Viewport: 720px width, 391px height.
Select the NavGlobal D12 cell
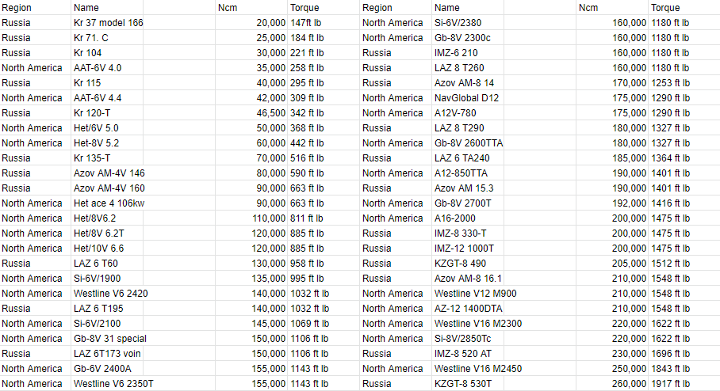[x=467, y=98]
